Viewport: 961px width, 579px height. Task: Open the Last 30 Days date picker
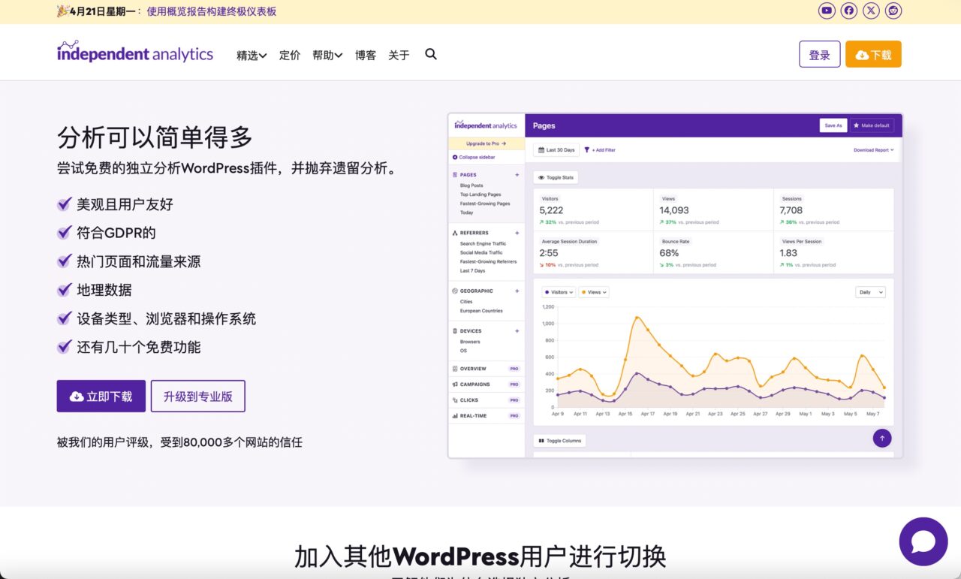pyautogui.click(x=556, y=150)
